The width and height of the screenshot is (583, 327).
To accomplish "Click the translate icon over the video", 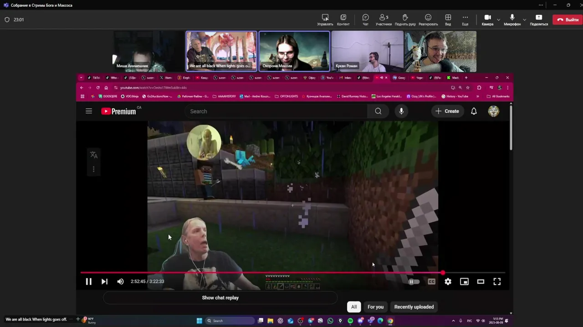I will tap(94, 155).
